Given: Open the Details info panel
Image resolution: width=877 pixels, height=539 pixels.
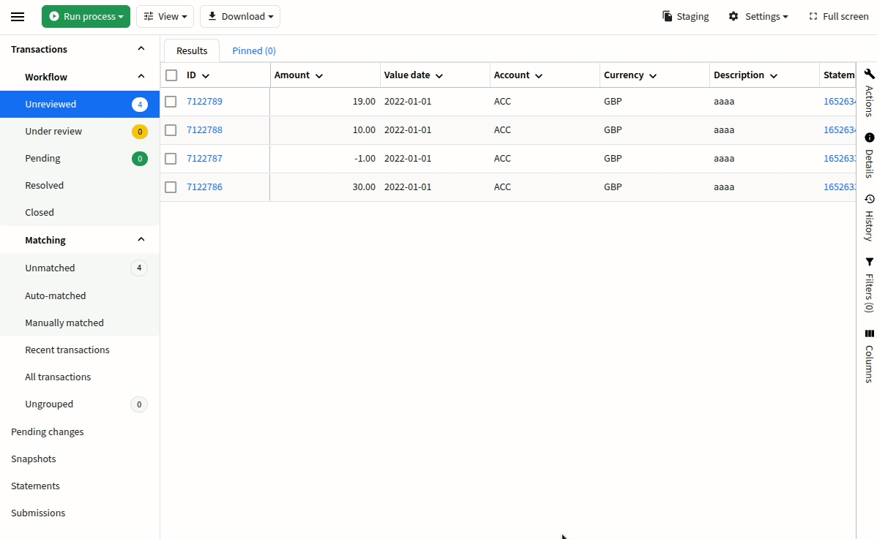Looking at the screenshot, I should (x=869, y=137).
